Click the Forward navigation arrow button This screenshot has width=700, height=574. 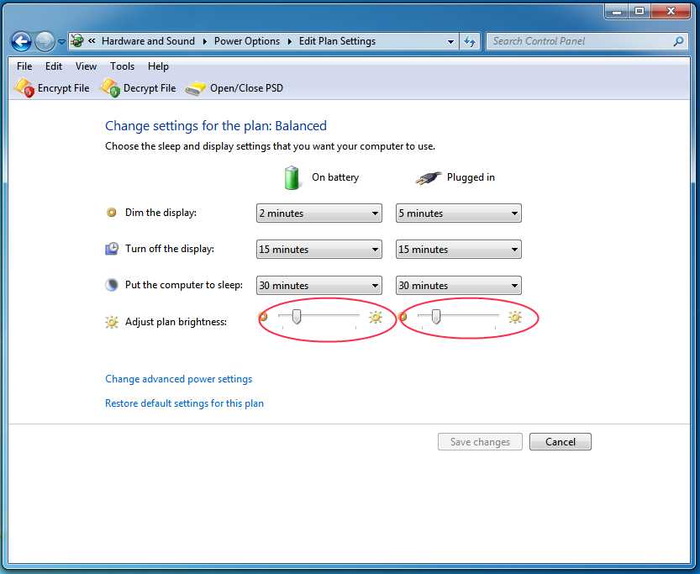point(45,42)
